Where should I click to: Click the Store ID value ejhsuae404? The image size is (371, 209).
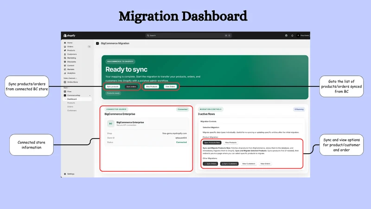pos(181,138)
